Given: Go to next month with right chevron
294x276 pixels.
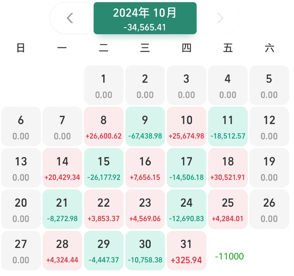Looking at the screenshot, I should coord(220,18).
